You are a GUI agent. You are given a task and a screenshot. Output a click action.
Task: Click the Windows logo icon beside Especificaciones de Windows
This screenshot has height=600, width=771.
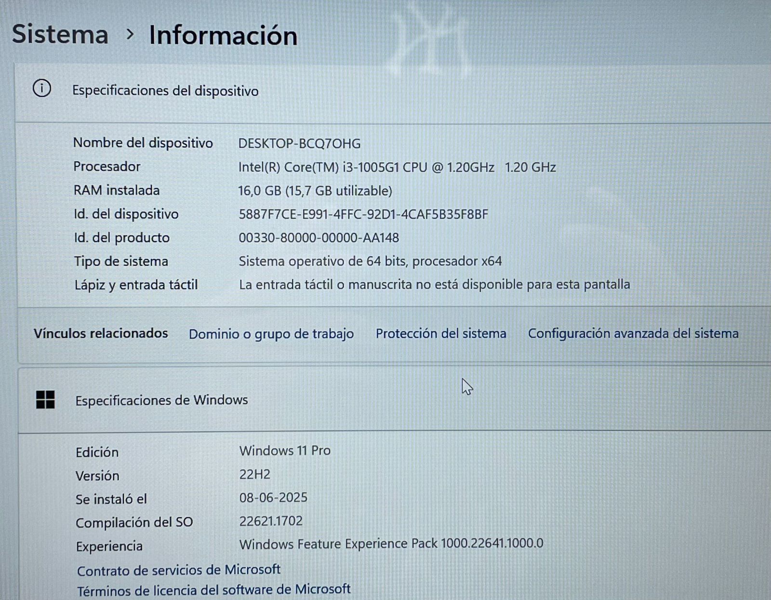click(x=45, y=400)
